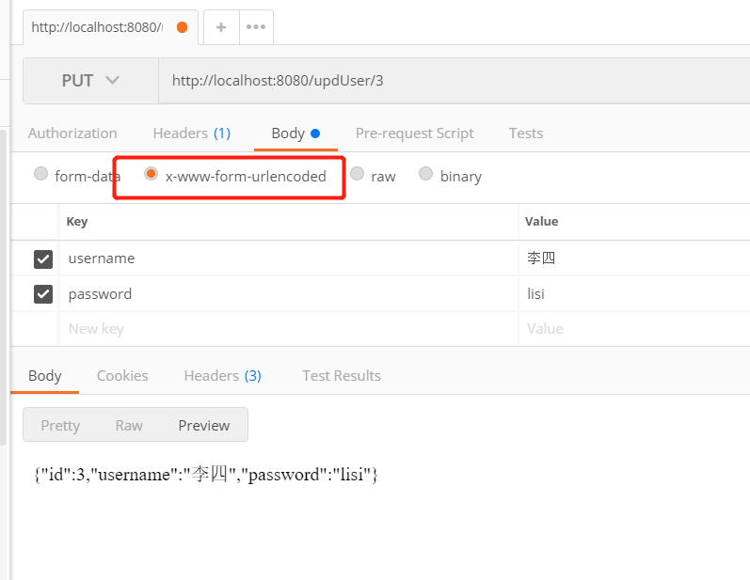Click the New key input cell

282,329
